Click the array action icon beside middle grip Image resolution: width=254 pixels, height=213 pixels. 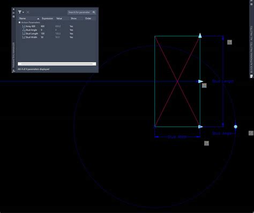pos(204,85)
